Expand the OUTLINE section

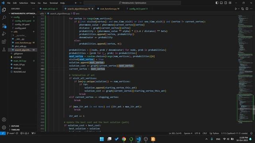click(22, 126)
